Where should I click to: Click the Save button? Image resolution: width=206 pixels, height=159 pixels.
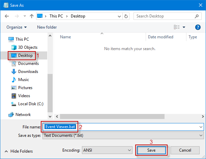pyautogui.click(x=151, y=150)
